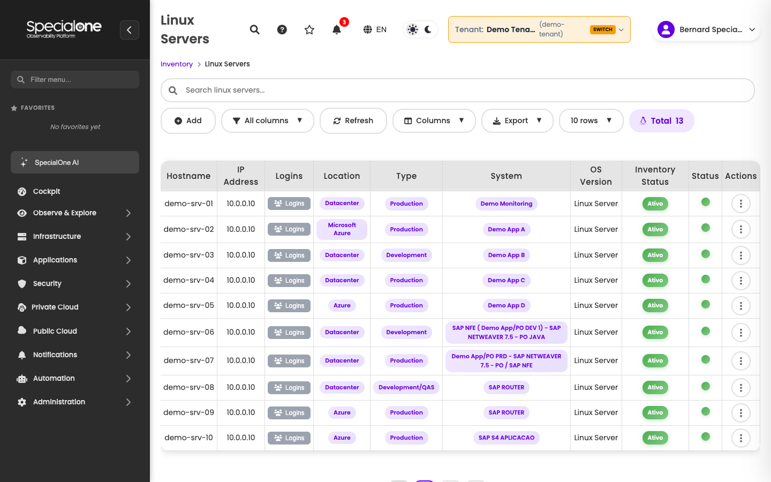Click Development/QAS type tag

pyautogui.click(x=406, y=387)
